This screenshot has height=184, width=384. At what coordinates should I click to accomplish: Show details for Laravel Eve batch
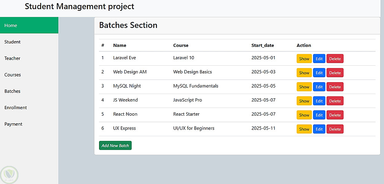(x=304, y=59)
